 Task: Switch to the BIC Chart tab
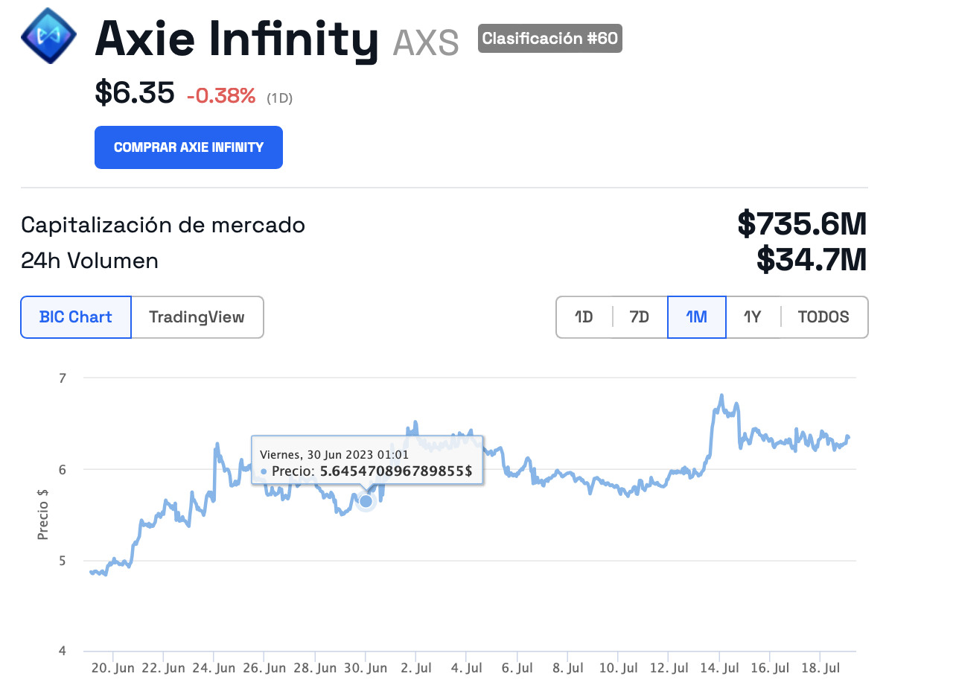76,317
